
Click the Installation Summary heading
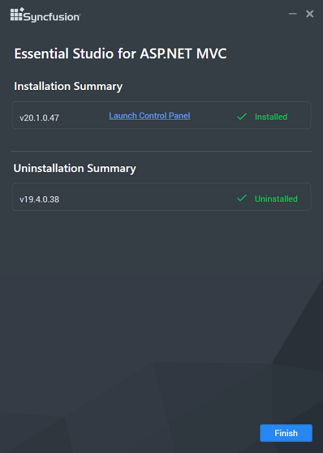pyautogui.click(x=68, y=86)
